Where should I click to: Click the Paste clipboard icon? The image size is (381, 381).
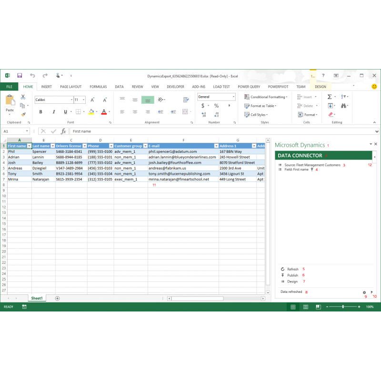[x=10, y=100]
